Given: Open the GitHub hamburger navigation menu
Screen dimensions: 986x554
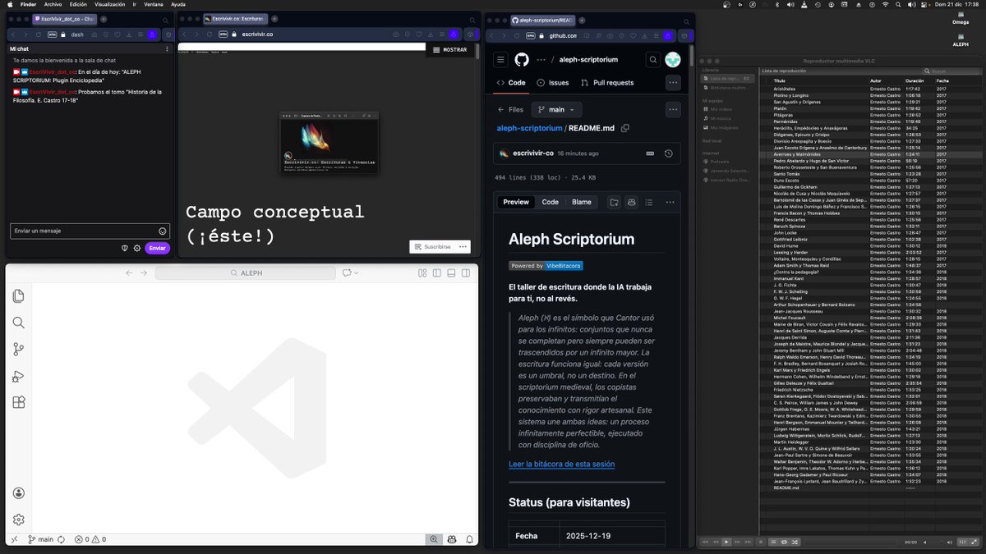Looking at the screenshot, I should point(500,60).
